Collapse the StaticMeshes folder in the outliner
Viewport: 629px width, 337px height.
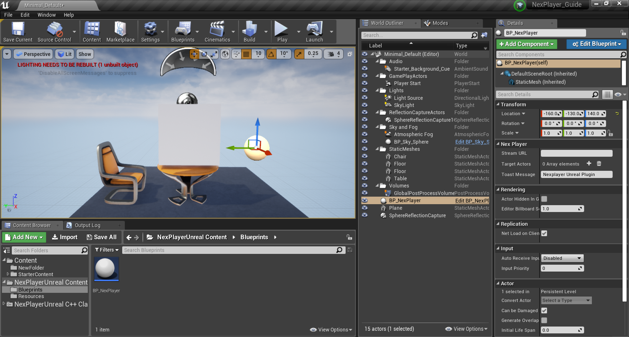tap(377, 149)
